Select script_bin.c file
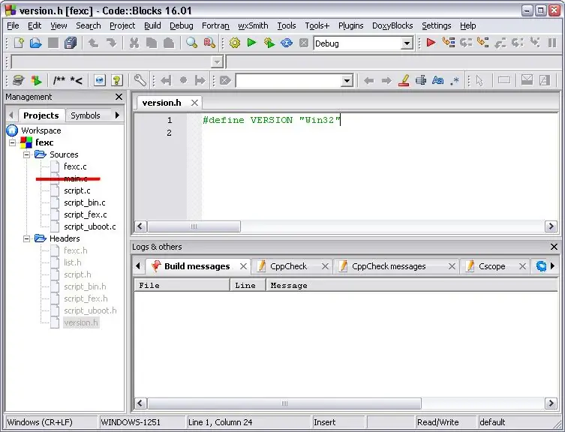Image resolution: width=565 pixels, height=432 pixels. 84,202
